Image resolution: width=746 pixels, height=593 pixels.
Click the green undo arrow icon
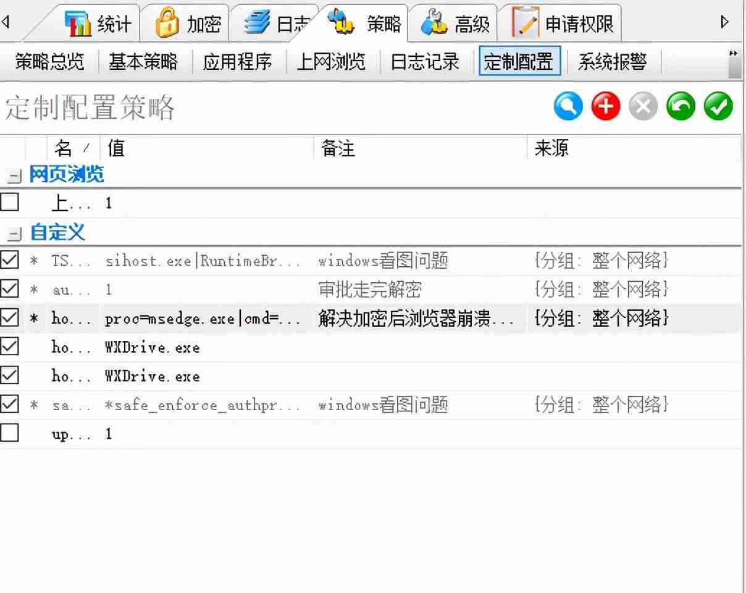[681, 107]
